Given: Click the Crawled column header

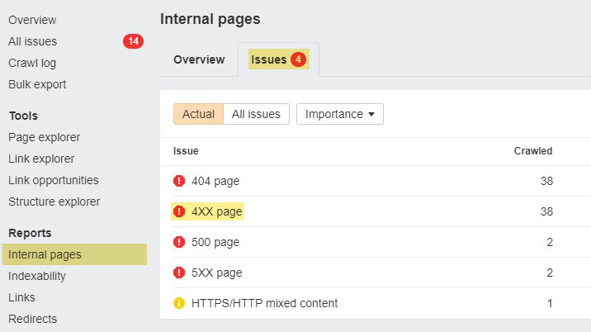Looking at the screenshot, I should [x=533, y=151].
